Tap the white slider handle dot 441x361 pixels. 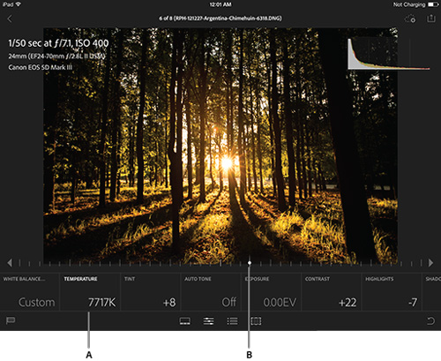click(250, 263)
